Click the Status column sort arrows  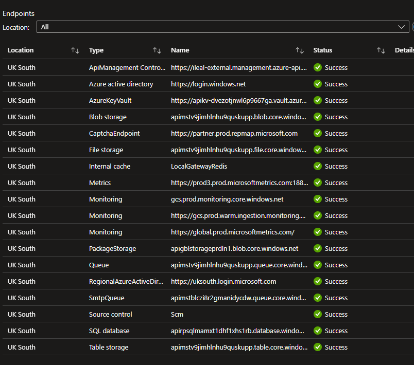pos(381,50)
